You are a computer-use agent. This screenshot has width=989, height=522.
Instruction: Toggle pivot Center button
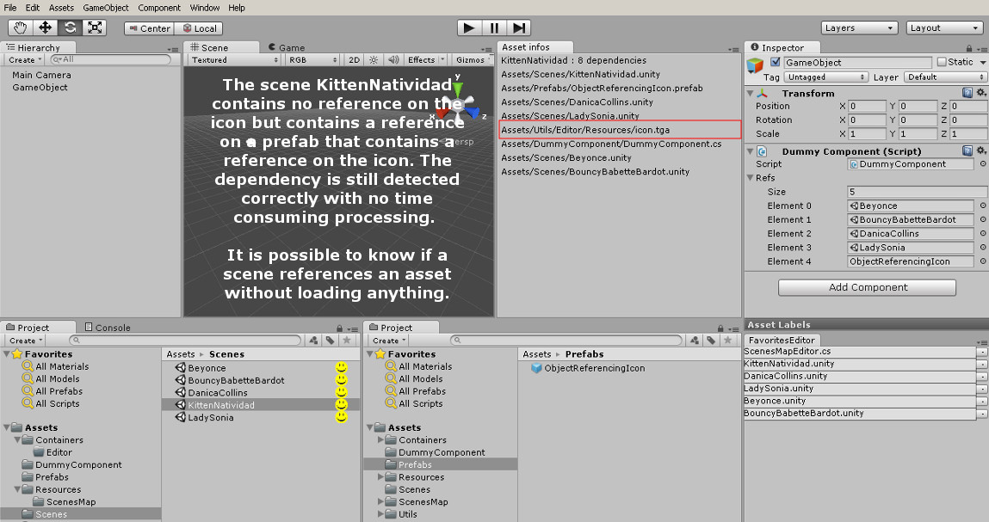(x=149, y=28)
